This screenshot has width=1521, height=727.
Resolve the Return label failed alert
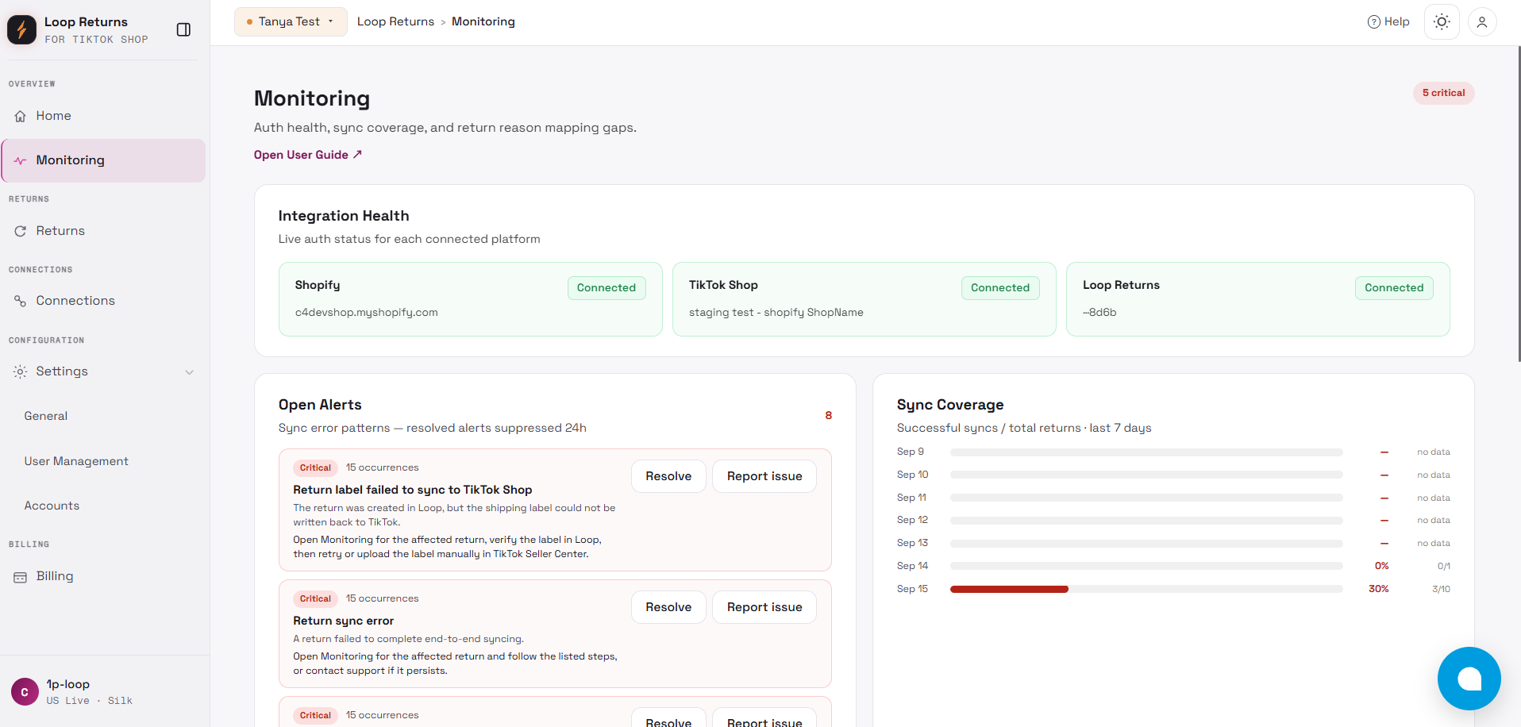(x=668, y=476)
